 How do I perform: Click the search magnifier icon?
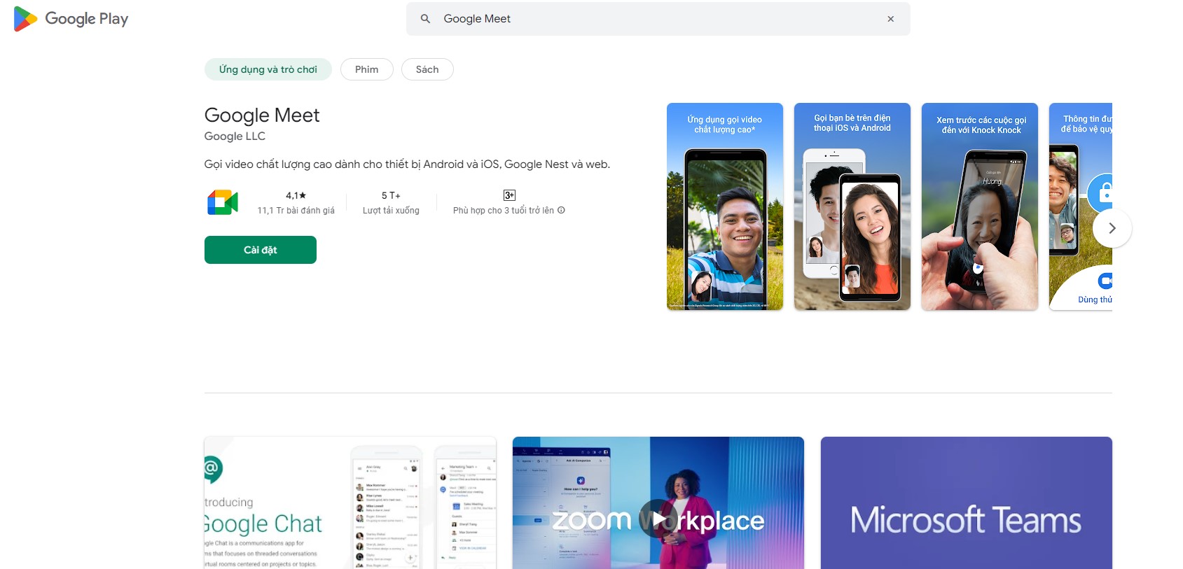(x=425, y=19)
